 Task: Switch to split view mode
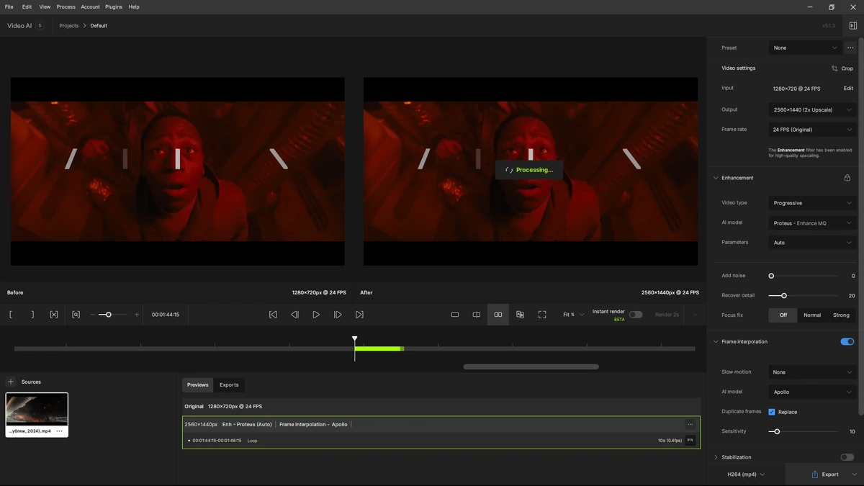(x=477, y=315)
